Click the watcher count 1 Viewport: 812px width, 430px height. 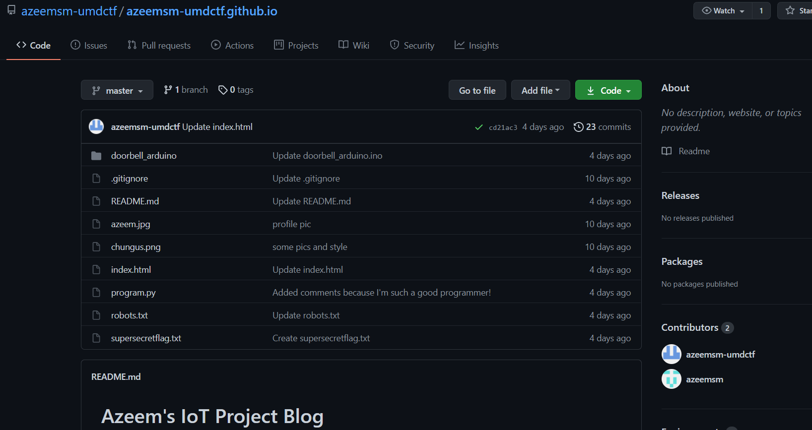click(x=761, y=10)
